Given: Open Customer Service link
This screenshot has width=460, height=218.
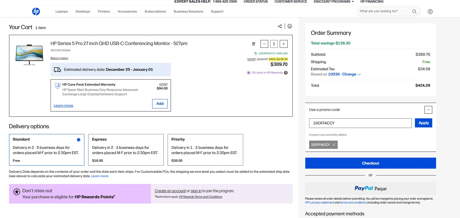Looking at the screenshot, I should [291, 2].
